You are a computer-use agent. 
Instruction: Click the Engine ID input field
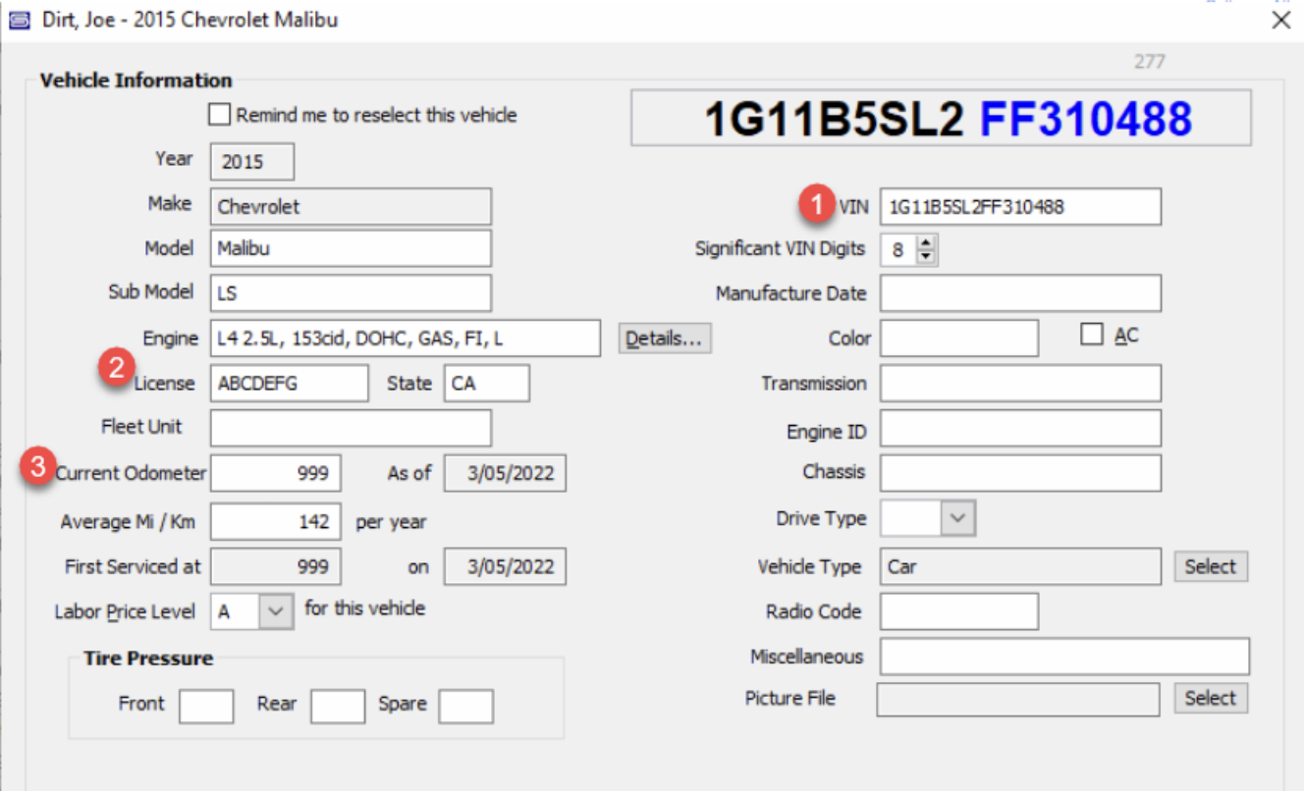[1020, 429]
